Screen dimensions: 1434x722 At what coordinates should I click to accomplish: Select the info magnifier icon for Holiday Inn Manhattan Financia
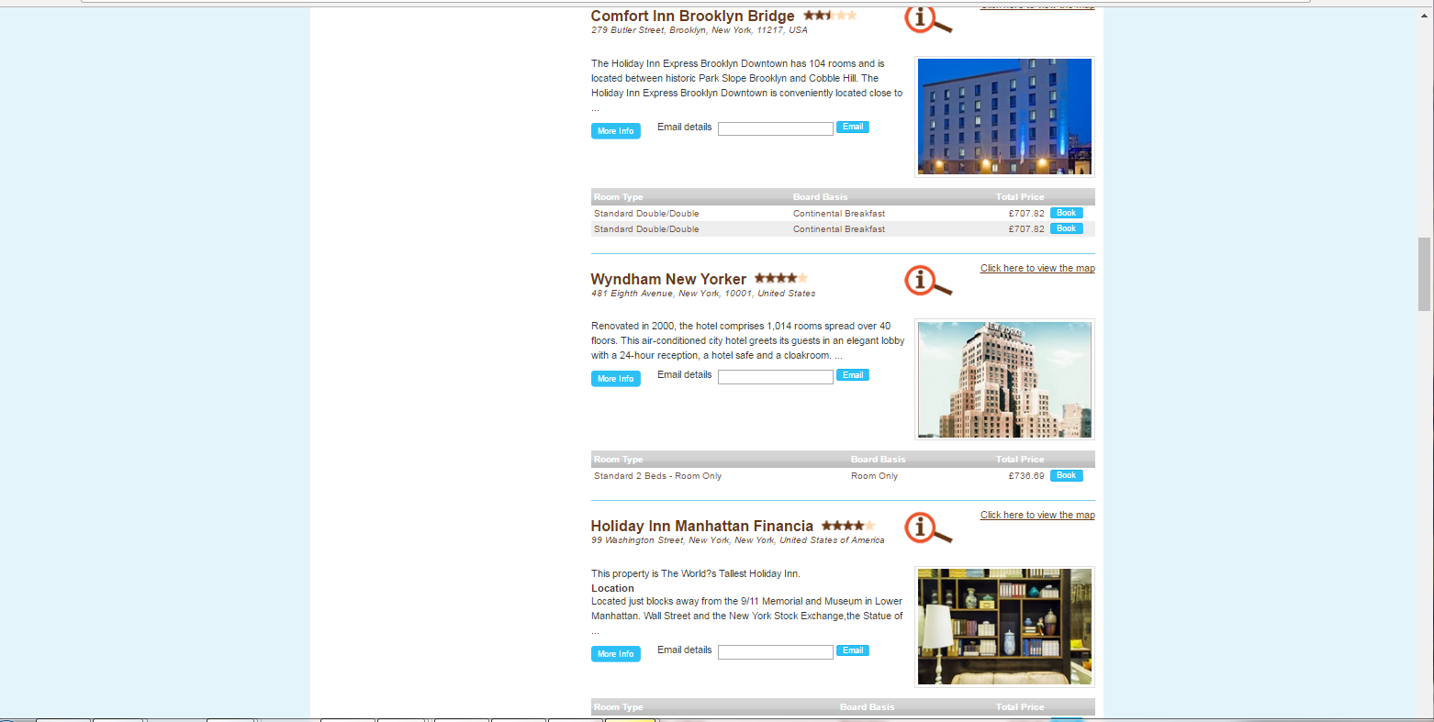coord(928,528)
